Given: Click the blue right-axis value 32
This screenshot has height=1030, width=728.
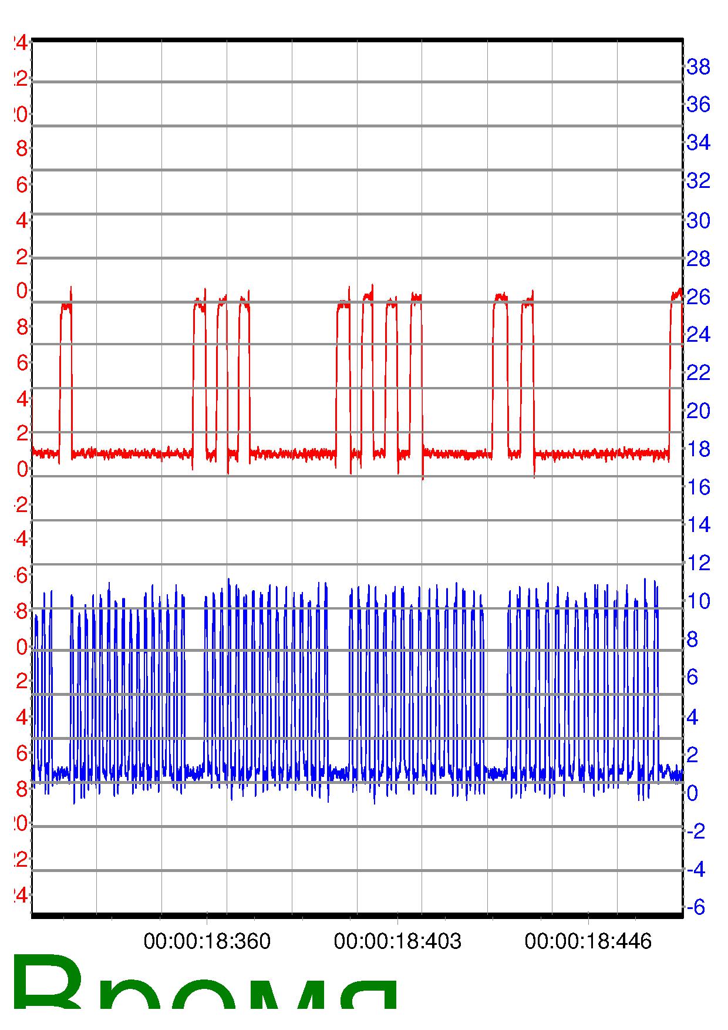Looking at the screenshot, I should (x=699, y=180).
